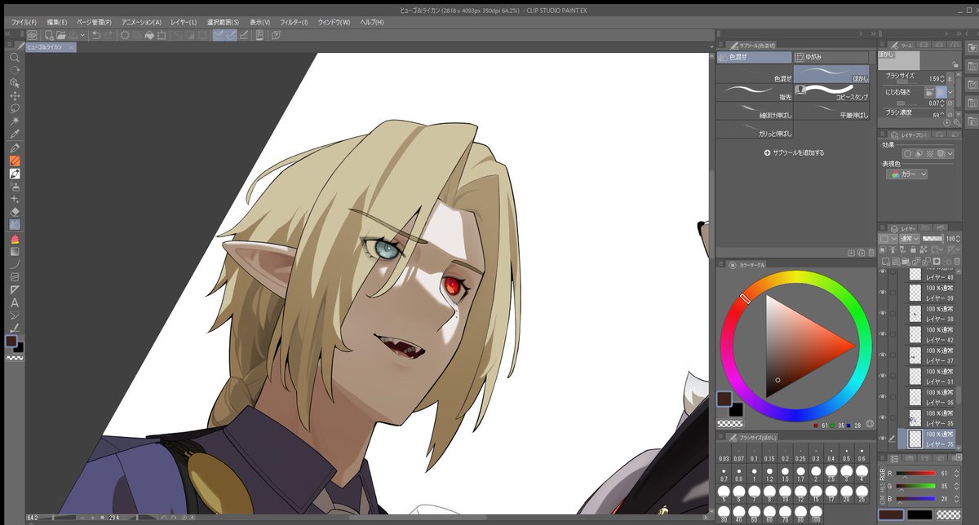Open the にじむ強さ options dropdown arrow
The image size is (979, 525).
tap(950, 92)
